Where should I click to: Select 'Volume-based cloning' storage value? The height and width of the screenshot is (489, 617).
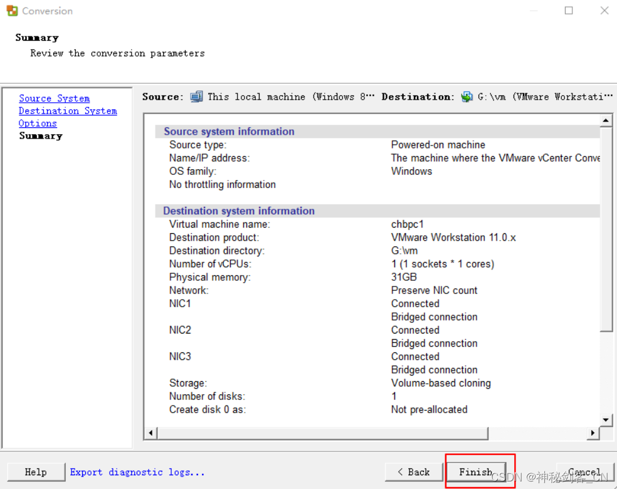[x=441, y=383]
